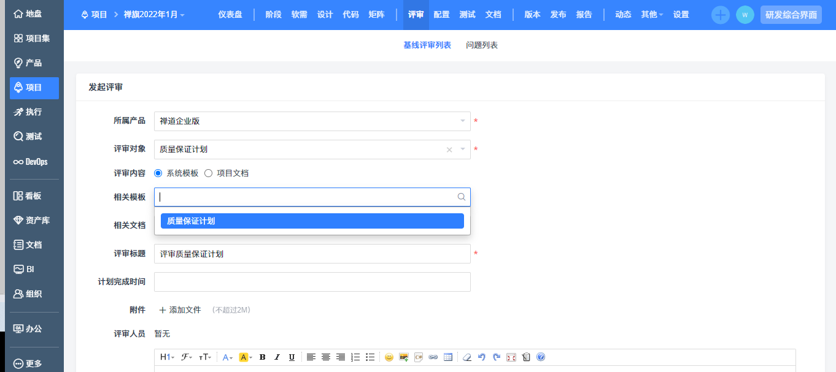This screenshot has height=372, width=836.
Task: Redo the edit in the editor
Action: 497,357
